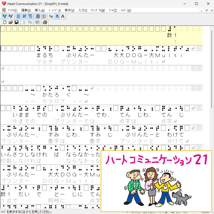
Task: Open the 入力(I) menu
Action: [x=83, y=10]
